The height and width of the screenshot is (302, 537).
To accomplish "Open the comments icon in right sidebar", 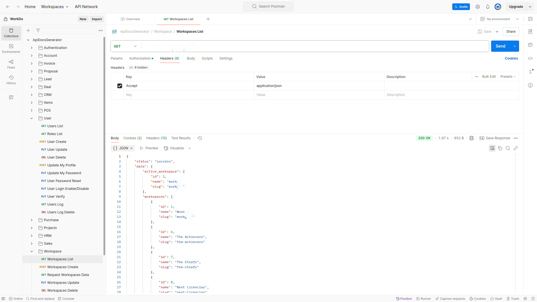I will [530, 45].
